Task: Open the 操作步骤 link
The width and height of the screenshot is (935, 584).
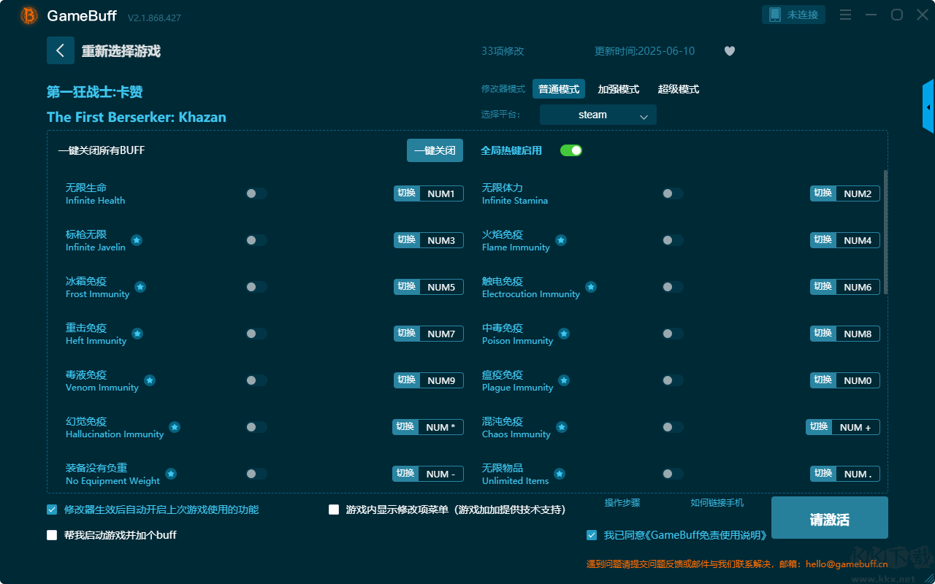Action: coord(622,503)
